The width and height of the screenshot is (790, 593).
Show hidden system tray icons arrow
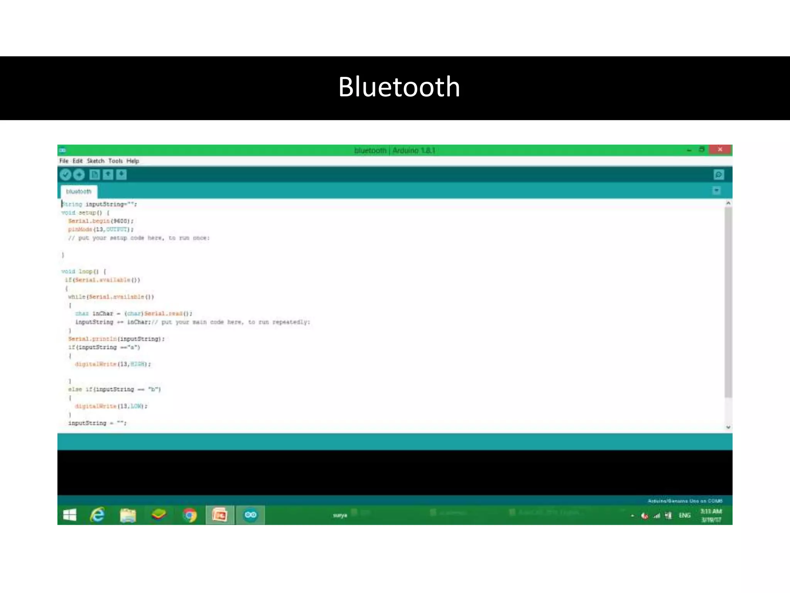coord(633,516)
